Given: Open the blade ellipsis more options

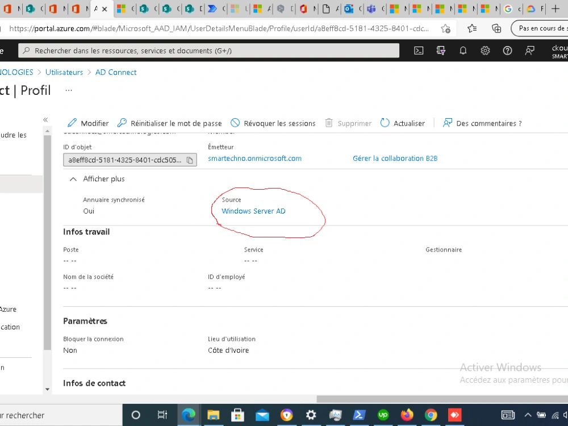Looking at the screenshot, I should click(x=69, y=90).
